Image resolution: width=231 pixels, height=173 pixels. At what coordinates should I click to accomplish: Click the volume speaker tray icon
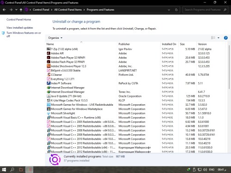[x=205, y=169]
